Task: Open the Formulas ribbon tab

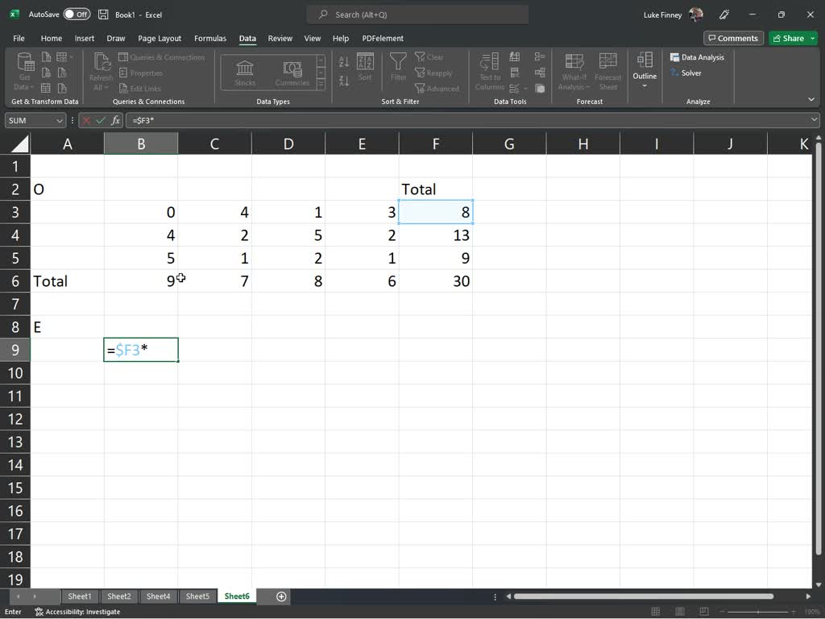Action: [x=209, y=38]
